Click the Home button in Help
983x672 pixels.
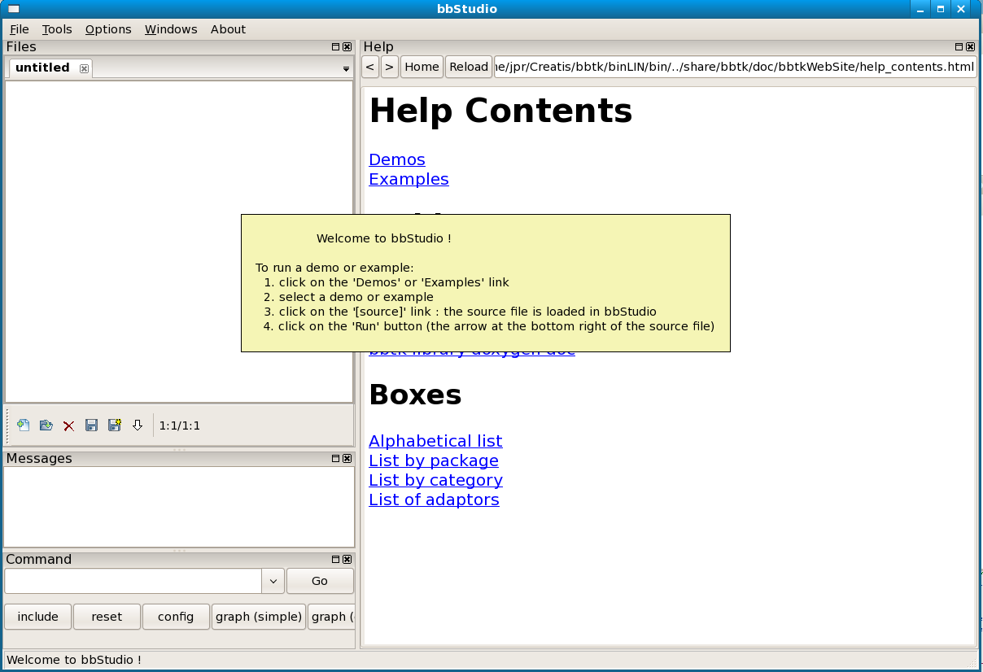(x=422, y=67)
